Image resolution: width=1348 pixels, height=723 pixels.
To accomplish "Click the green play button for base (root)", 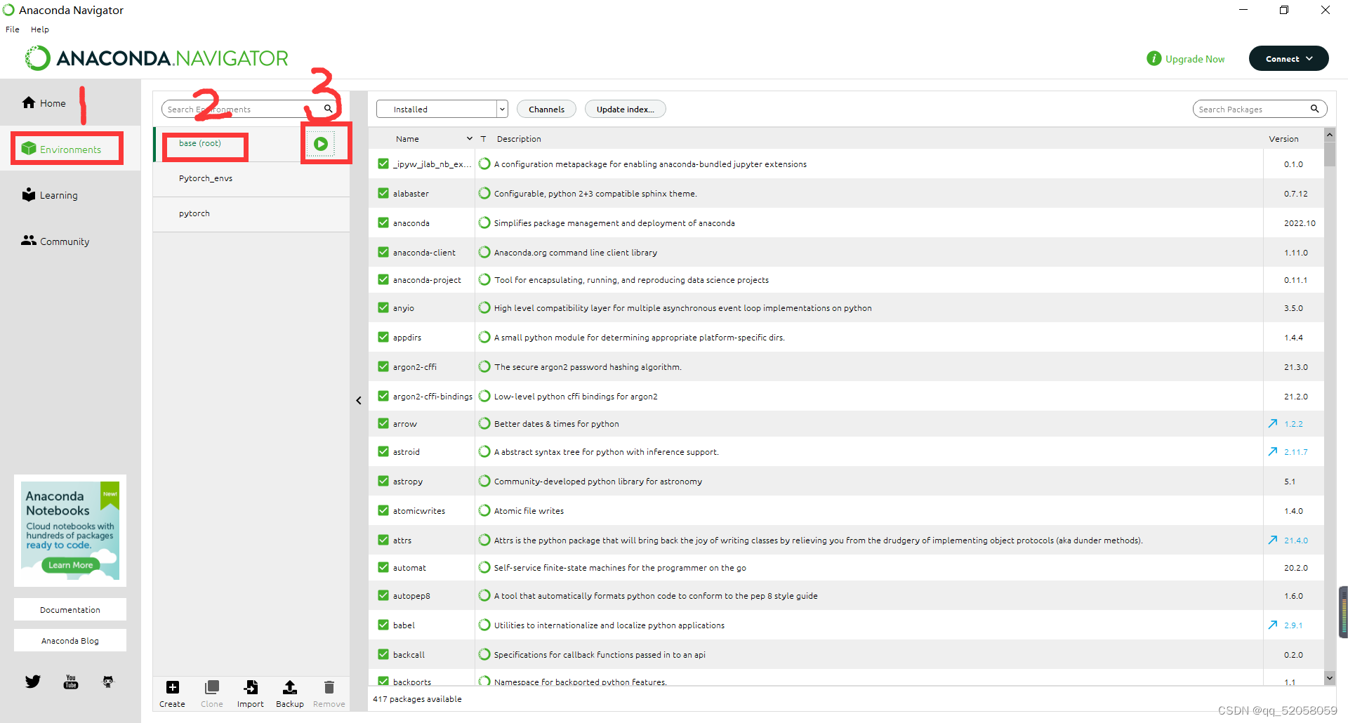I will pos(321,144).
